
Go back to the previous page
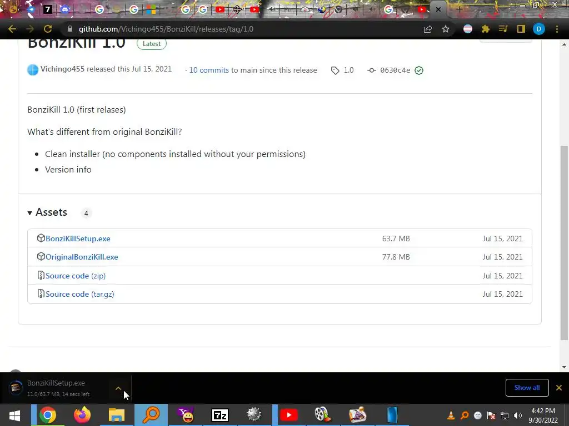coord(12,29)
